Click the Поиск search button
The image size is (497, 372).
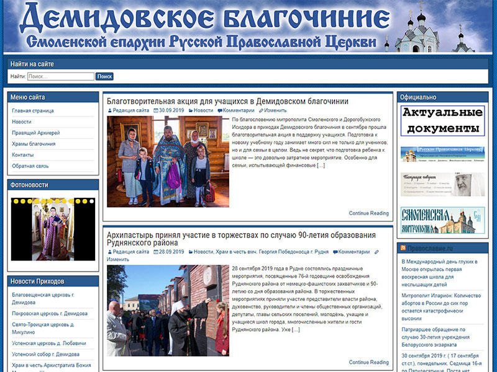[104, 76]
